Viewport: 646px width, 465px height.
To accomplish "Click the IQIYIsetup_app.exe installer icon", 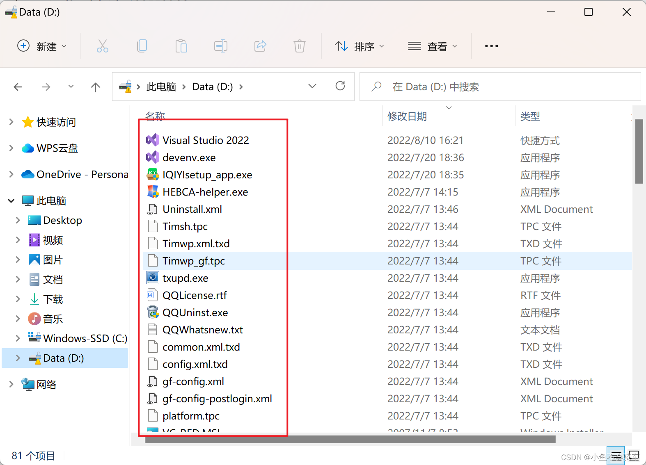I will click(153, 175).
